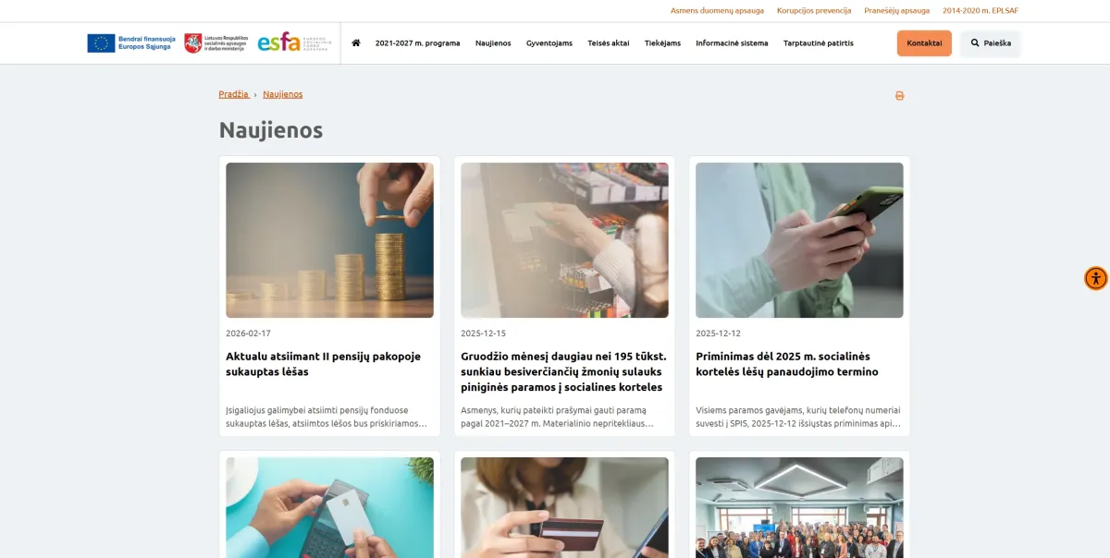The image size is (1110, 558).
Task: Click the Pradžia breadcrumb link
Action: (234, 94)
